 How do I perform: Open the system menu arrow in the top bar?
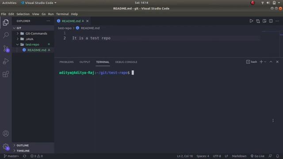[279, 3]
